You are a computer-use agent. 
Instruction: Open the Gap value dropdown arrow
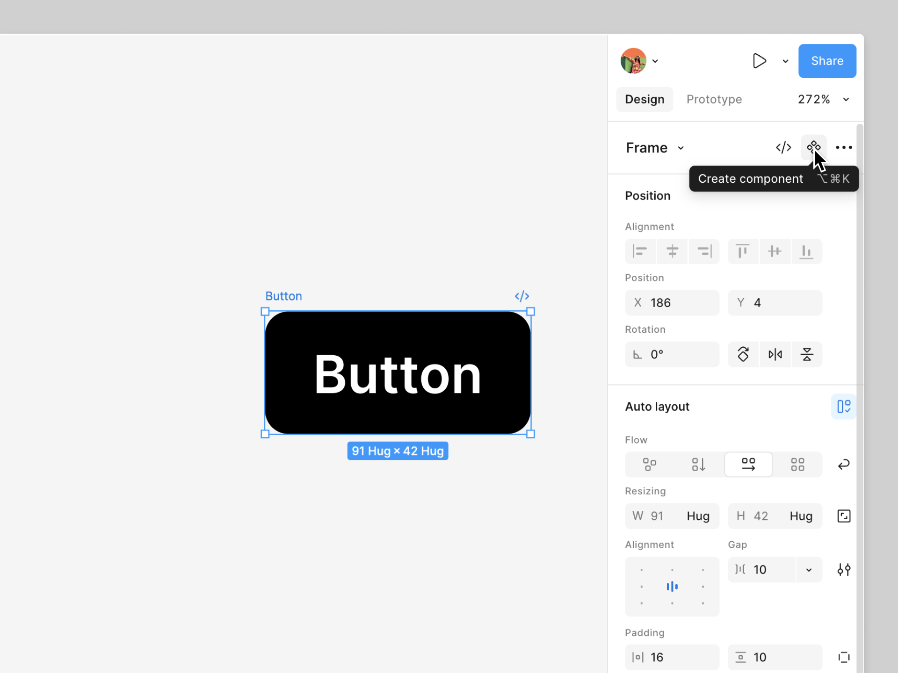[809, 570]
